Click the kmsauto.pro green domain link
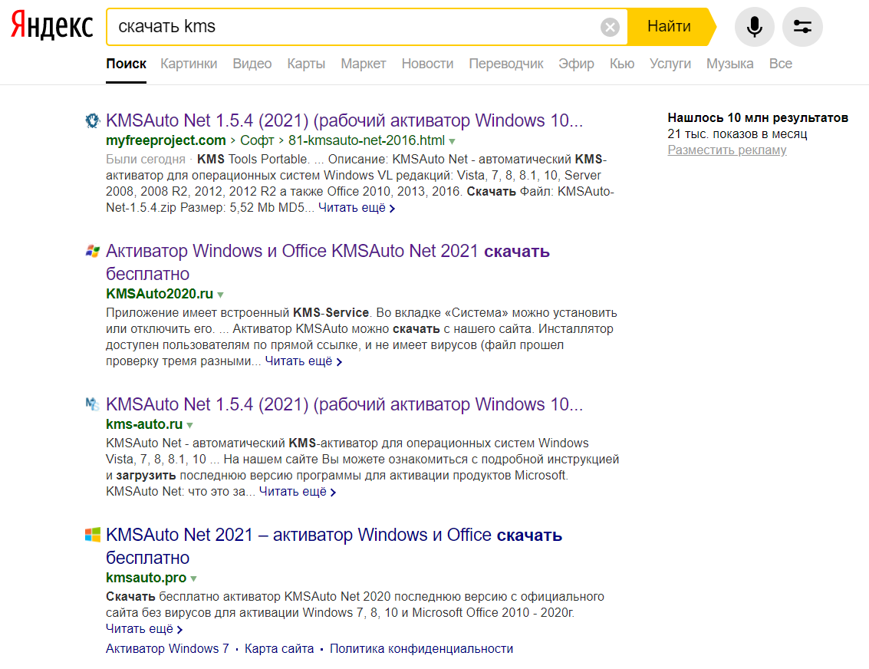869x669 pixels. pyautogui.click(x=146, y=578)
